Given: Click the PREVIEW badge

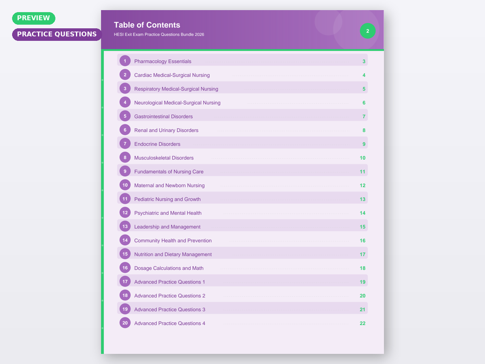Looking at the screenshot, I should click(34, 18).
